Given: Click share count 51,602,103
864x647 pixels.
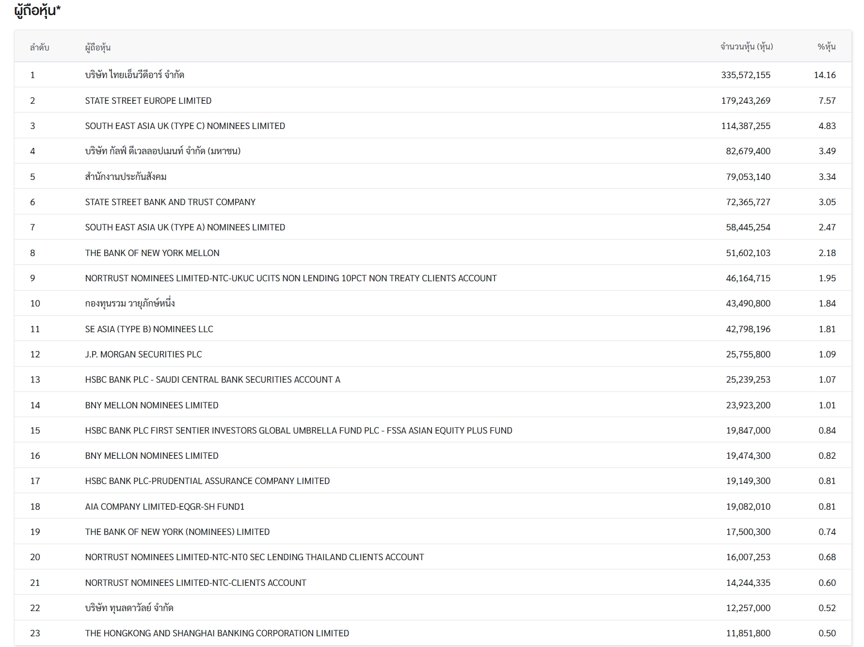Looking at the screenshot, I should click(748, 253).
